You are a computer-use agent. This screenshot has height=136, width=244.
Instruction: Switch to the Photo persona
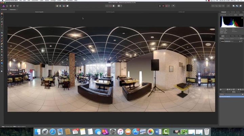[3, 6]
